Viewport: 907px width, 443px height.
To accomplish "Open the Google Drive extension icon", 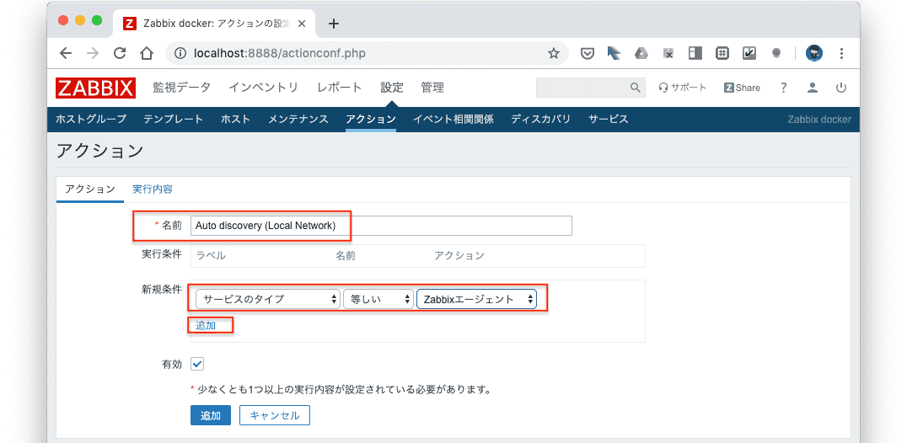I will (641, 54).
